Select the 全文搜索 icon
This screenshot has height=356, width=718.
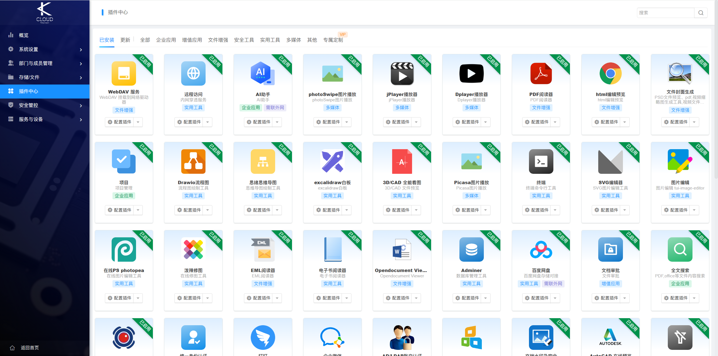click(x=680, y=249)
